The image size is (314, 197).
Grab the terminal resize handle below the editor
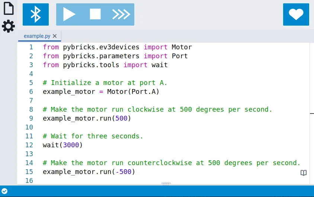click(x=166, y=184)
